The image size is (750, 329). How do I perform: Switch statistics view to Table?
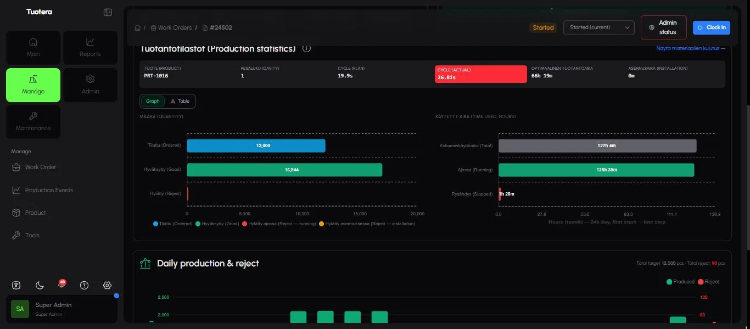click(x=180, y=101)
